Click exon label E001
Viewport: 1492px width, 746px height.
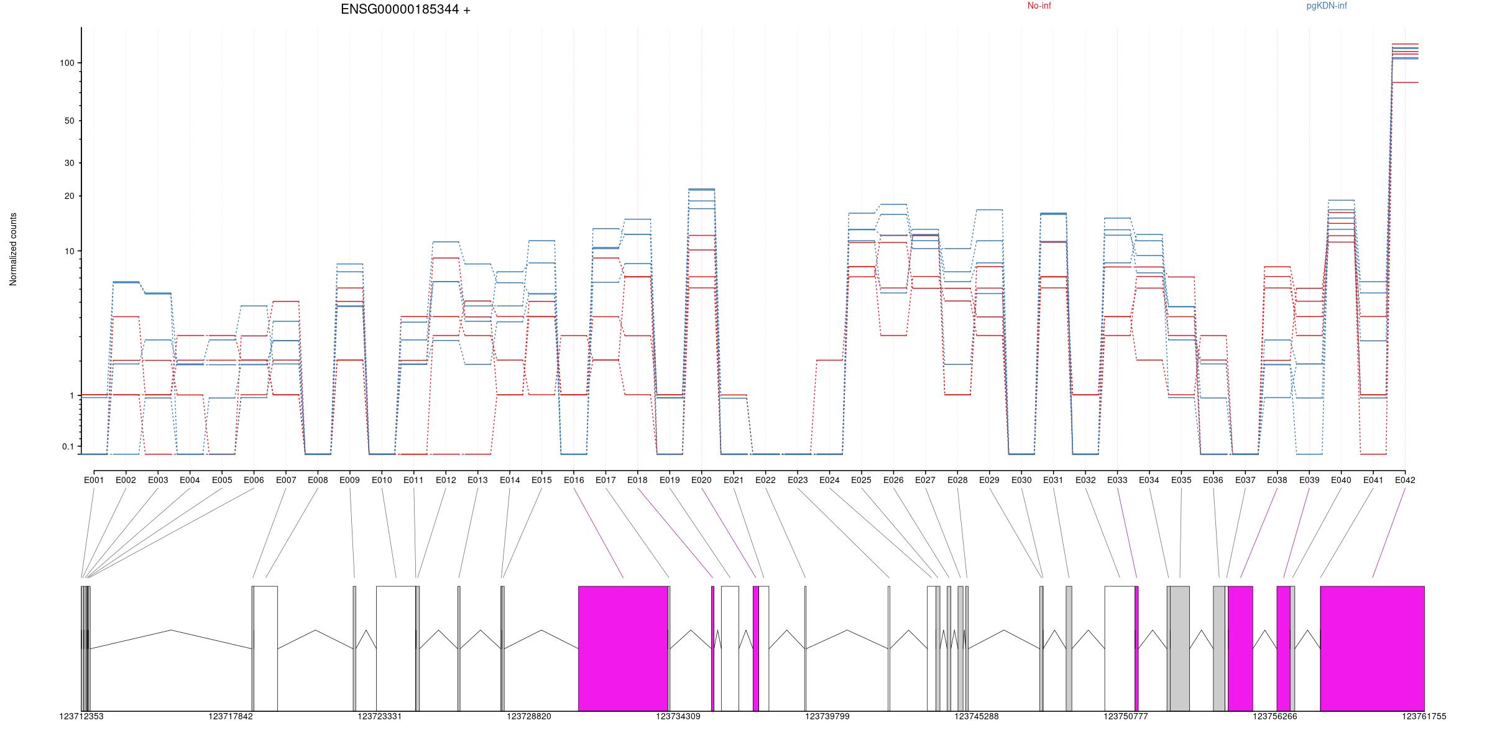[x=94, y=480]
